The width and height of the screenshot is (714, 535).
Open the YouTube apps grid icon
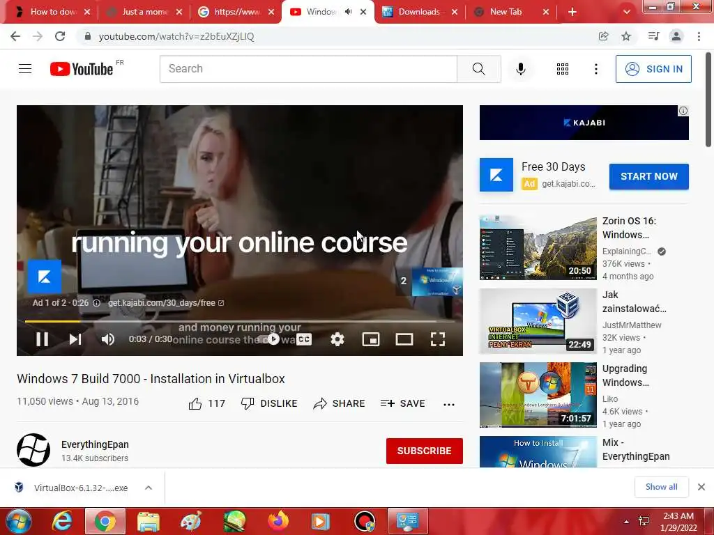click(x=563, y=69)
